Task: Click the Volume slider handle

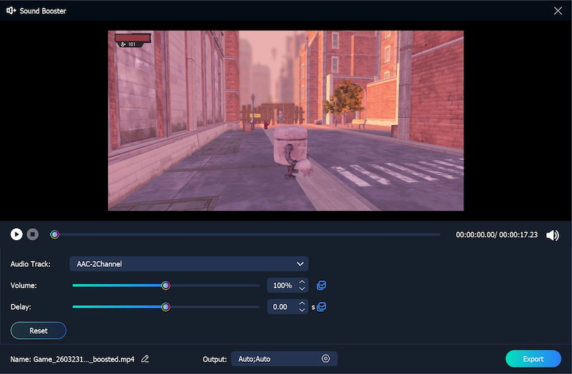Action: [x=166, y=285]
